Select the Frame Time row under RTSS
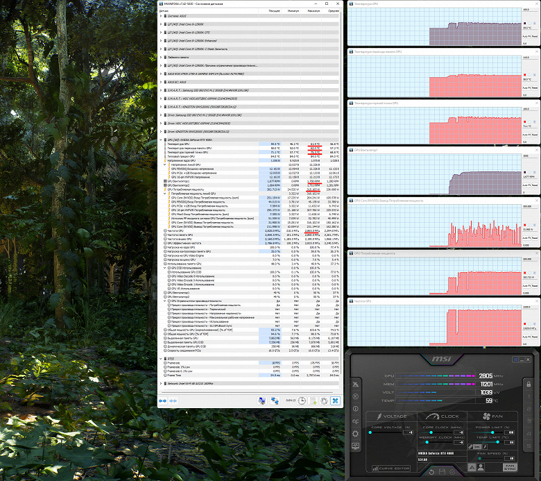Viewport: 541px width, 481px height. click(x=248, y=375)
